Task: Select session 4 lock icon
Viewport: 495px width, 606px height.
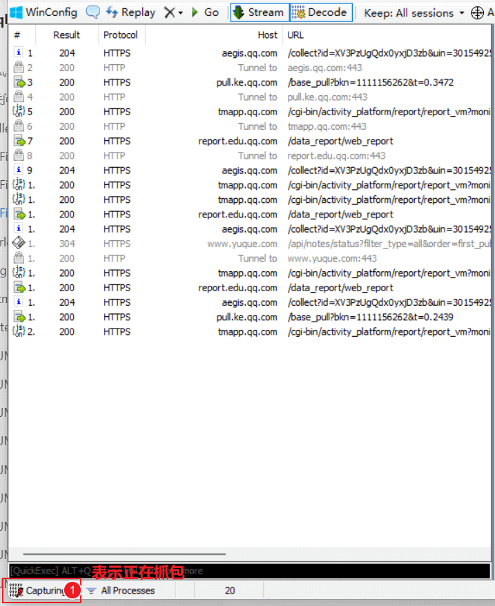Action: tap(19, 96)
